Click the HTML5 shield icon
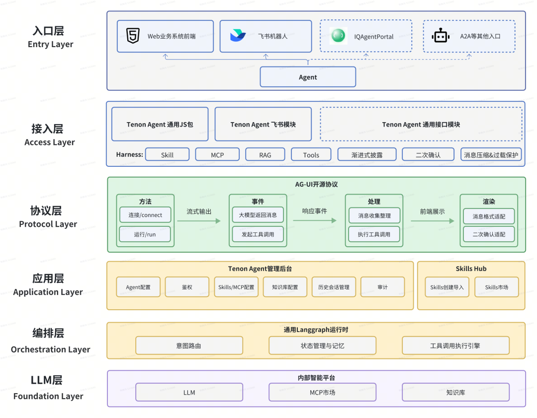 coord(133,36)
